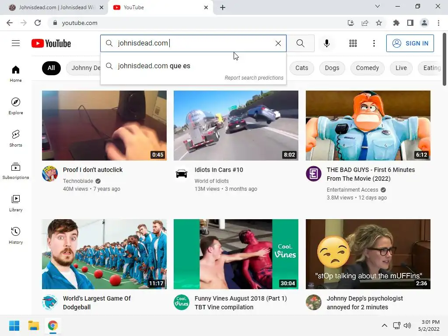Open the YouTube hamburger guide menu
This screenshot has height=336, width=448.
point(16,43)
